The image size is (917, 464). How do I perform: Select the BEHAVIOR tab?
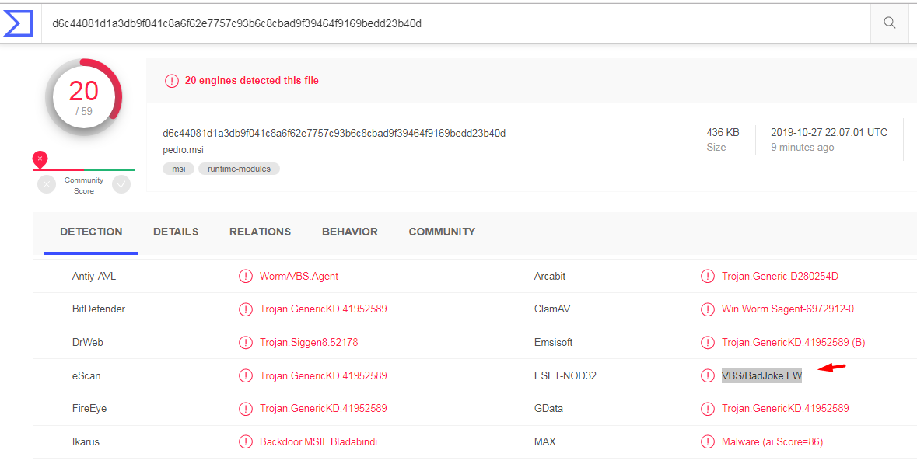tap(350, 232)
